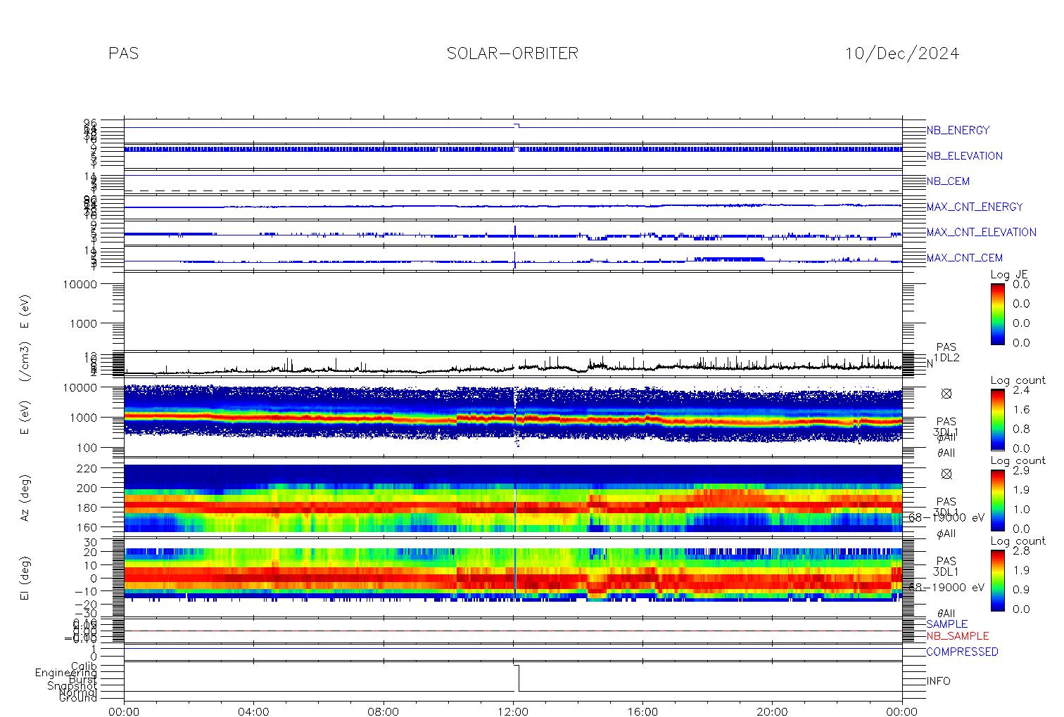Click the El (deg) axis label

click(x=25, y=578)
